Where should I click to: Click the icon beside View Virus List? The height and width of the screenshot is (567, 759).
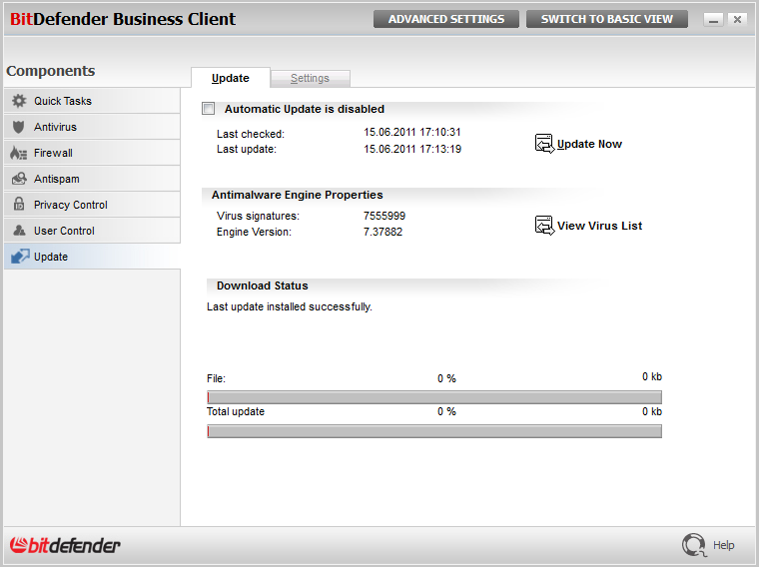tap(544, 226)
